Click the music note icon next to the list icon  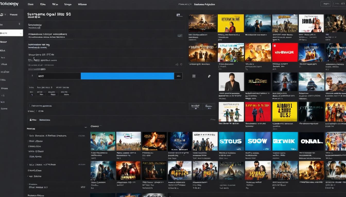209,76
